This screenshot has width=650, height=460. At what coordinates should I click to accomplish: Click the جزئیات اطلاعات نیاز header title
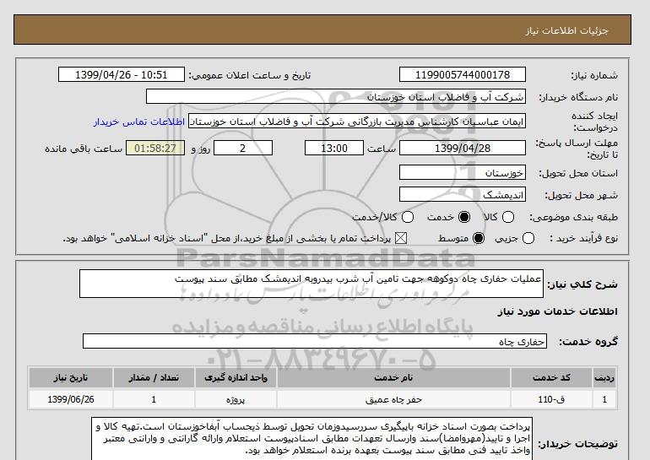click(x=566, y=30)
